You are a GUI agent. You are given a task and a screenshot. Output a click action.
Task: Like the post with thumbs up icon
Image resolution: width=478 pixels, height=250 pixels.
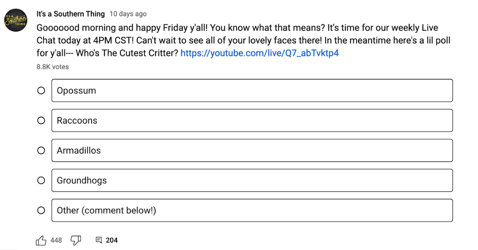coord(41,240)
